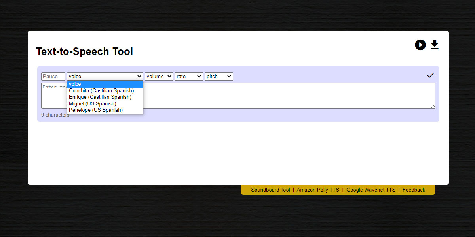Choose the highlighted voice option

[x=75, y=84]
